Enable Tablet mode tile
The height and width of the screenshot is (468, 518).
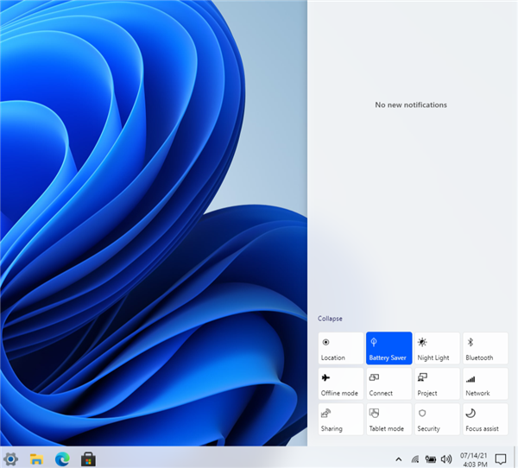tap(388, 419)
